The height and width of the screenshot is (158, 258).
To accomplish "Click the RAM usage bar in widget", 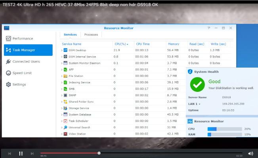I will (225, 134).
